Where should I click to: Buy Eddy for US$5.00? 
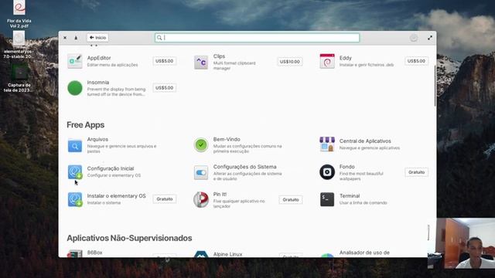click(x=416, y=61)
